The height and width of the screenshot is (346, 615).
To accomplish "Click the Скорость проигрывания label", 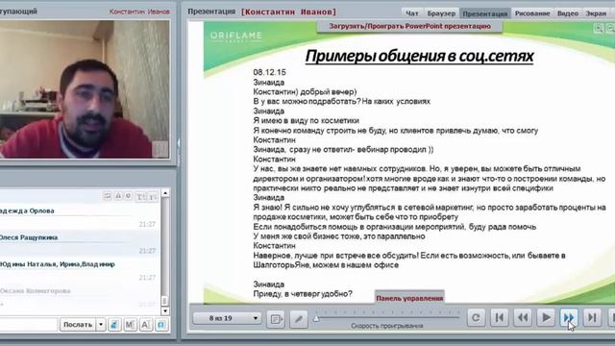I will [x=386, y=326].
